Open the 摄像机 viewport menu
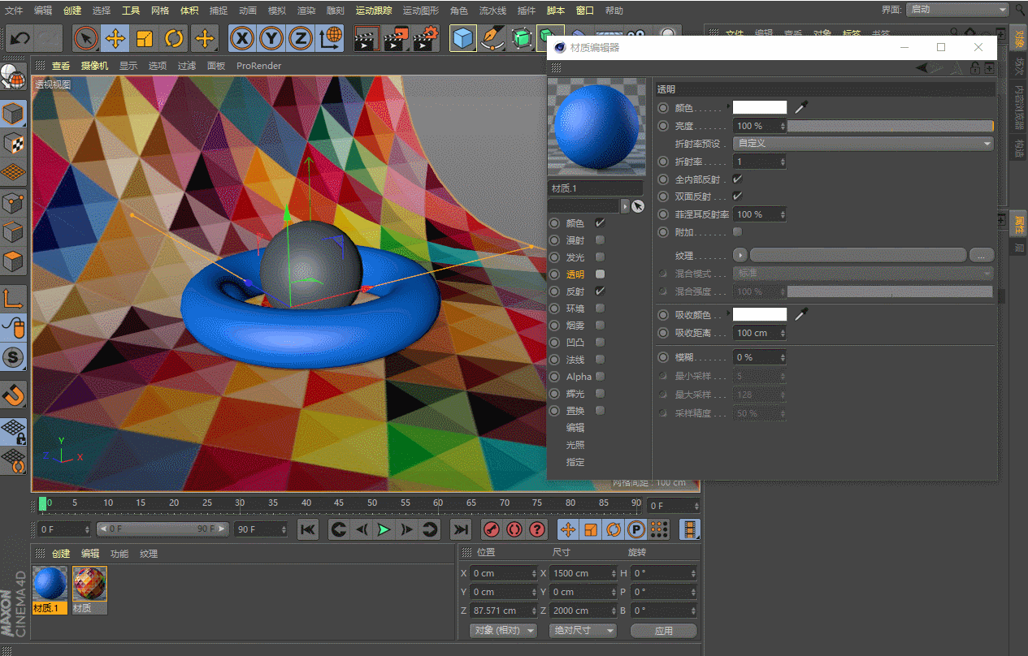1028x656 pixels. [x=94, y=66]
